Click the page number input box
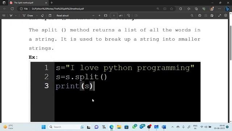 (x=114, y=15)
